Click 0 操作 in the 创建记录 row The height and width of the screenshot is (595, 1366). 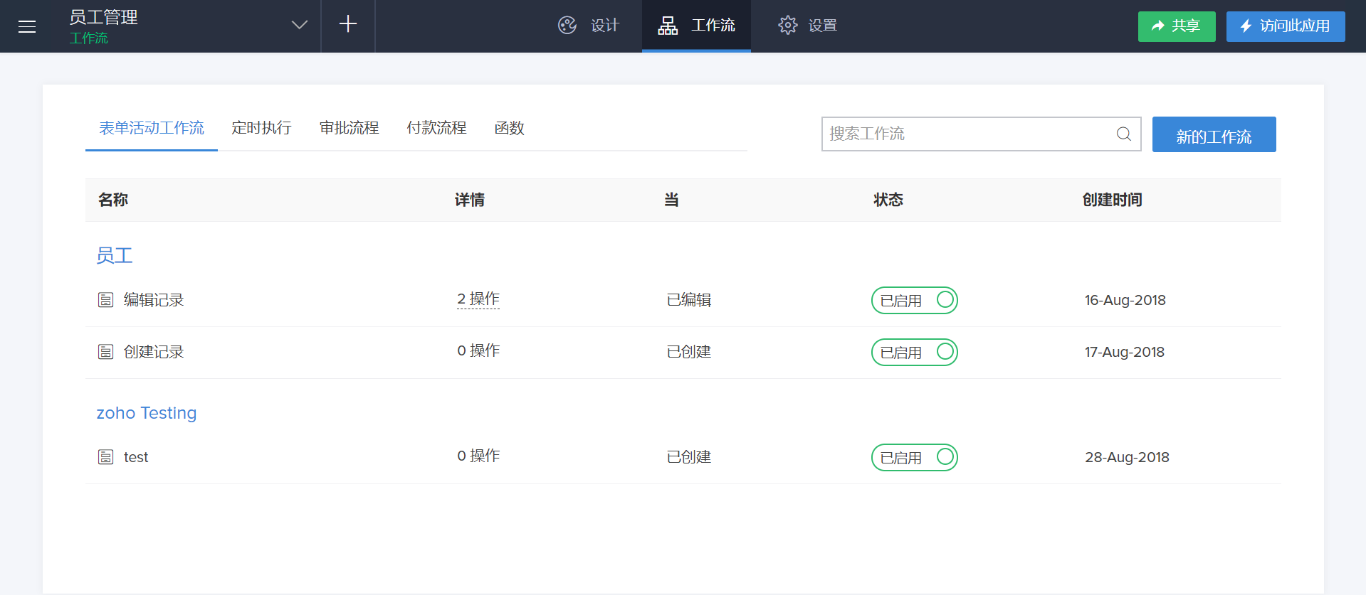(x=478, y=351)
